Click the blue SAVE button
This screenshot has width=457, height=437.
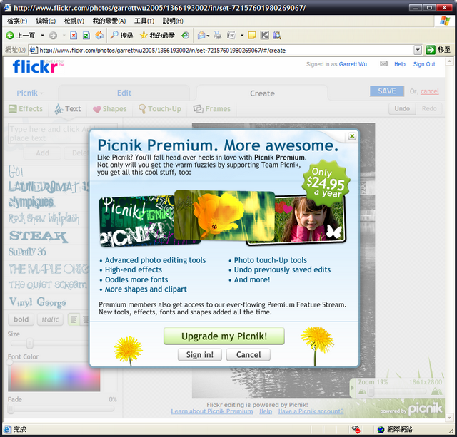387,91
